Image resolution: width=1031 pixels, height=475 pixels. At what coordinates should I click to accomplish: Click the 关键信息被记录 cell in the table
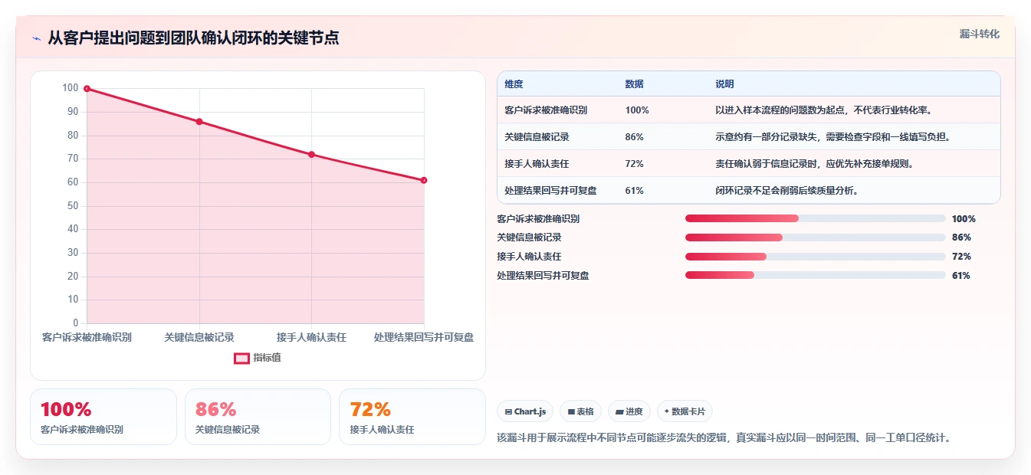coord(537,137)
